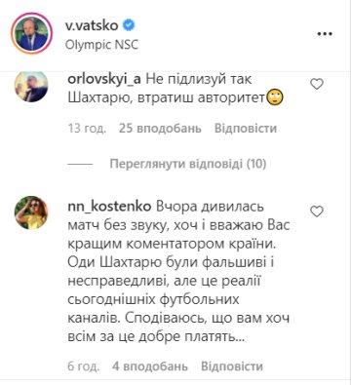Like the orlovskyi_a comment with heart

click(317, 84)
